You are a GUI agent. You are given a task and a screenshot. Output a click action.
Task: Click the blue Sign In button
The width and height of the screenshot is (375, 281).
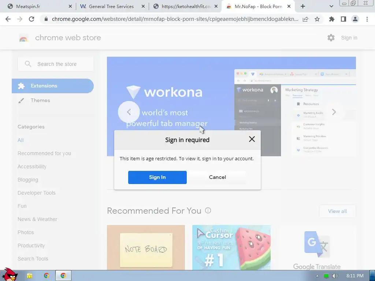click(157, 177)
